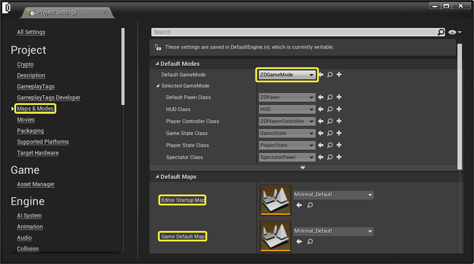Use selected asset for HUD Class
The height and width of the screenshot is (264, 474).
click(x=321, y=109)
